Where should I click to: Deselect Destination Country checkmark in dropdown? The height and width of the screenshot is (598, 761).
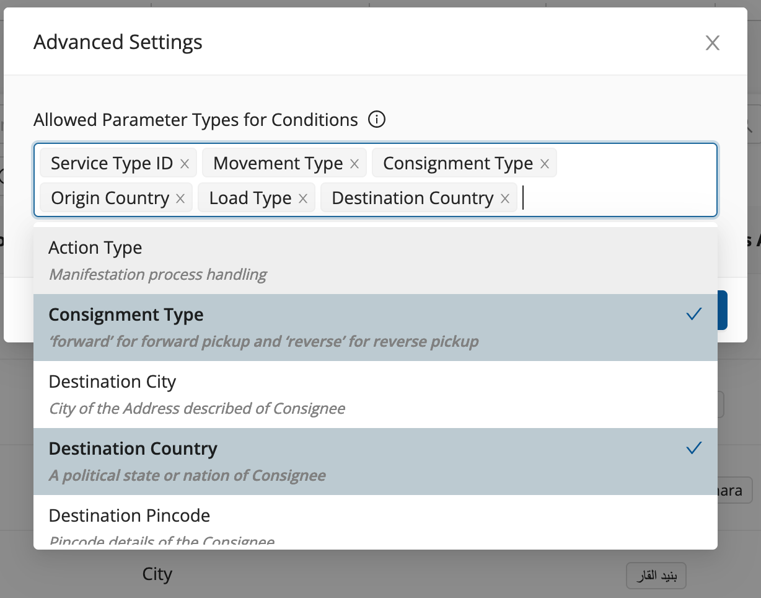click(x=694, y=448)
